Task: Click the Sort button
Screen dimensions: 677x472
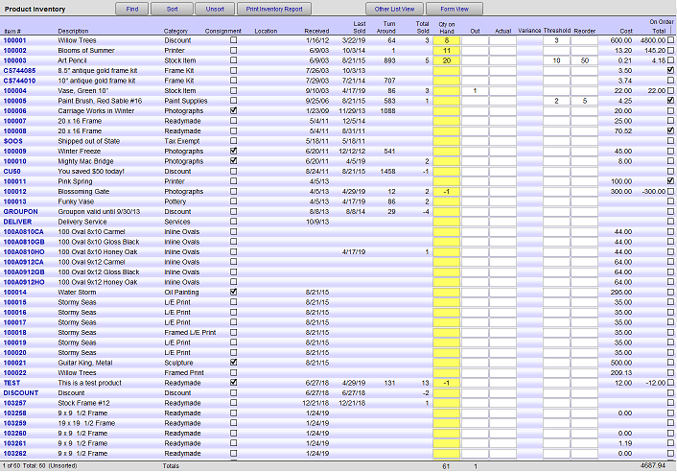Action: [171, 9]
